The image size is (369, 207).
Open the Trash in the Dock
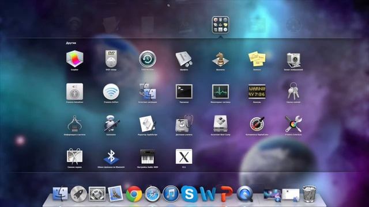[309, 194]
